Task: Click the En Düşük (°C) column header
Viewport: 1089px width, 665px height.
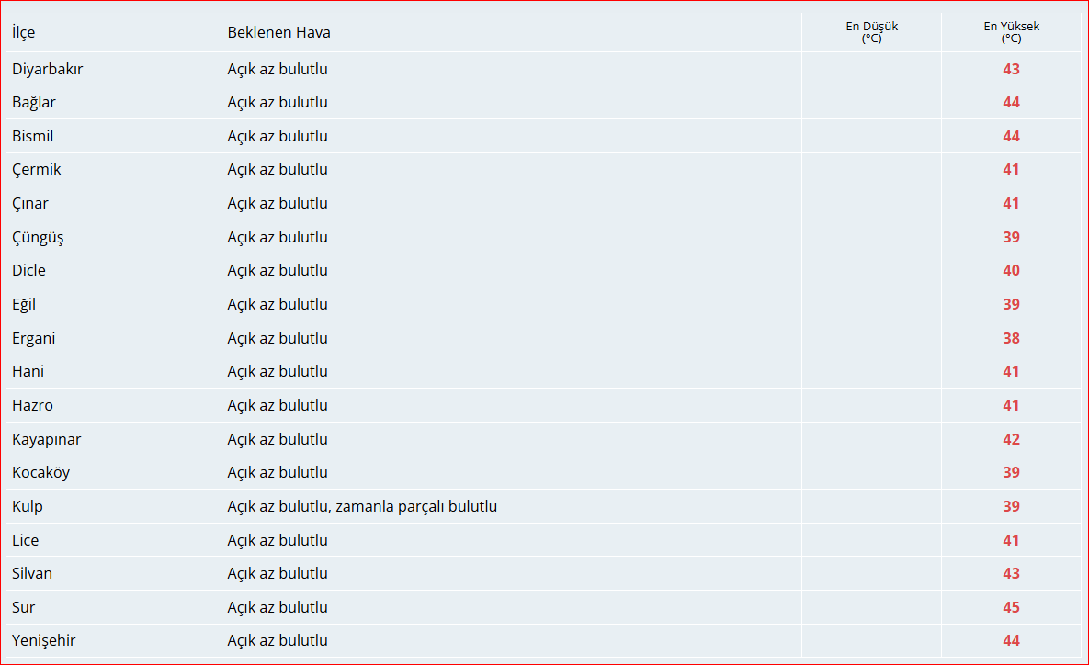Action: (871, 32)
